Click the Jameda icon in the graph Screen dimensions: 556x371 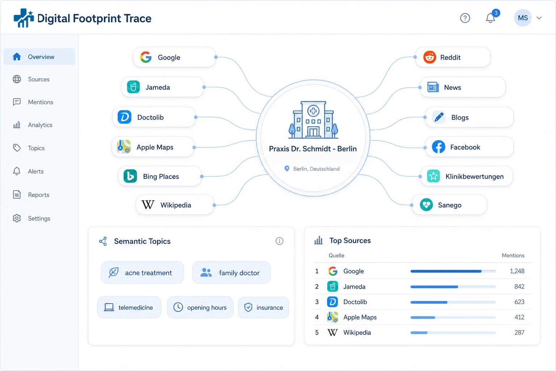[133, 87]
